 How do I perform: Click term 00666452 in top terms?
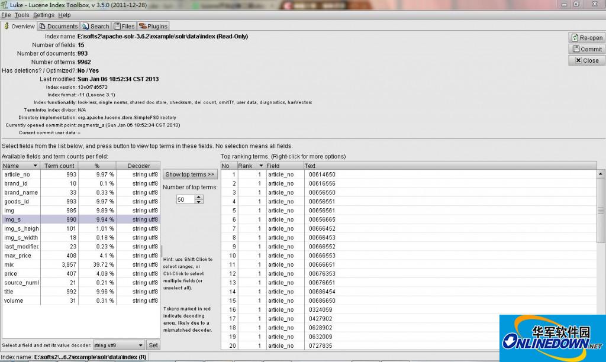click(x=322, y=228)
